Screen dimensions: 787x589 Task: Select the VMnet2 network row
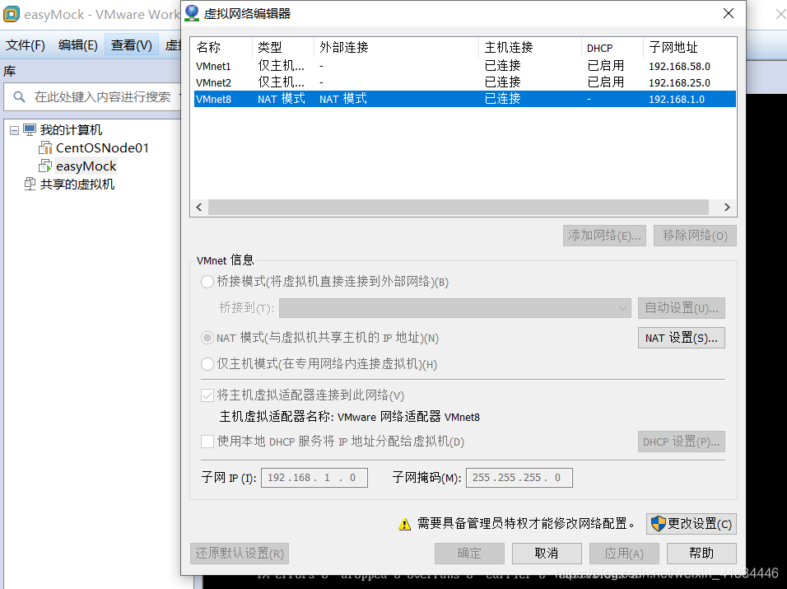point(465,82)
